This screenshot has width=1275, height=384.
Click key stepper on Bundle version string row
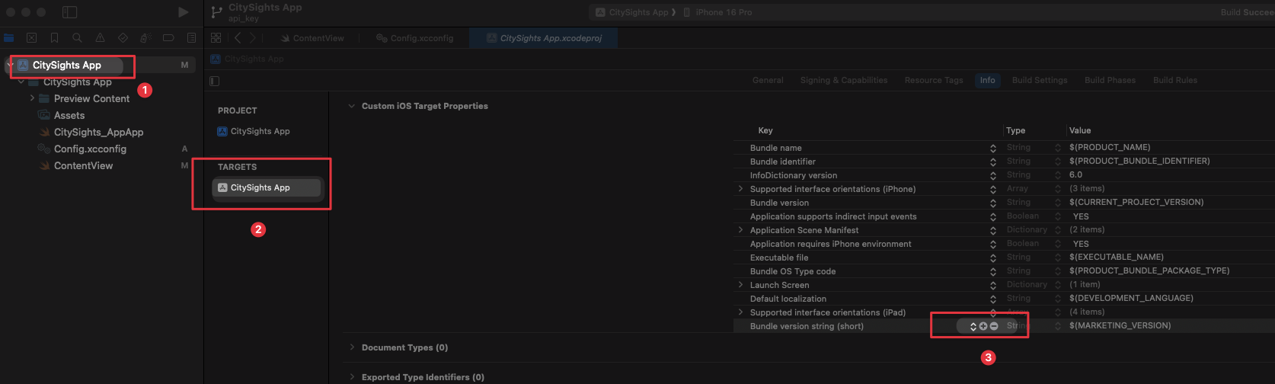pos(973,326)
